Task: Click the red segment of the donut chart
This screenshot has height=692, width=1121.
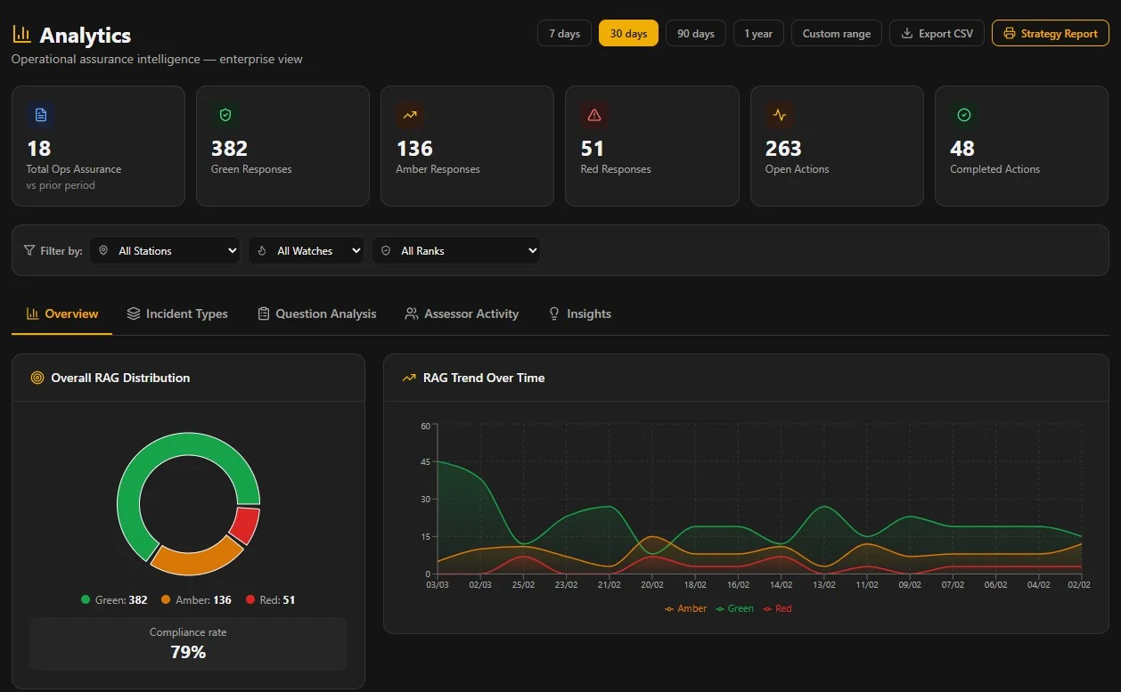Action: (244, 526)
